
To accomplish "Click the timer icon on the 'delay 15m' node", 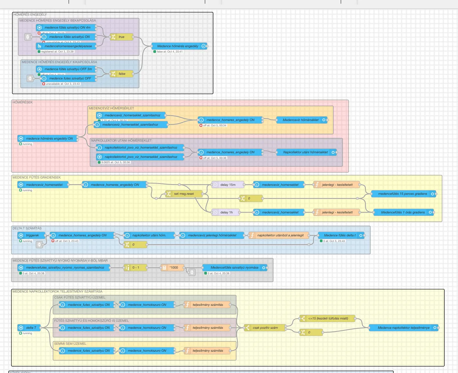I will (x=215, y=185).
